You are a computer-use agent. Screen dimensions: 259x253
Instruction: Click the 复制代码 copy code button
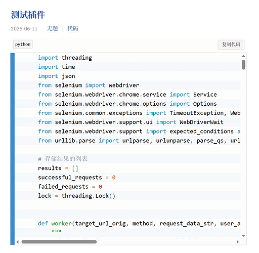(x=231, y=45)
